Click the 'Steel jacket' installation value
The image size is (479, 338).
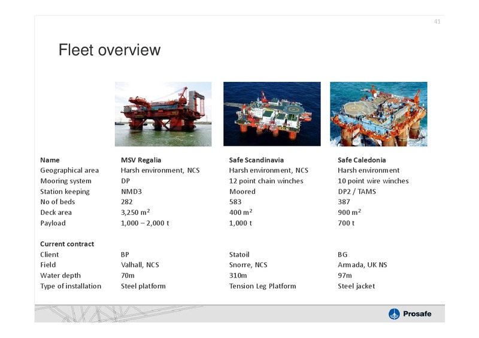(x=356, y=286)
